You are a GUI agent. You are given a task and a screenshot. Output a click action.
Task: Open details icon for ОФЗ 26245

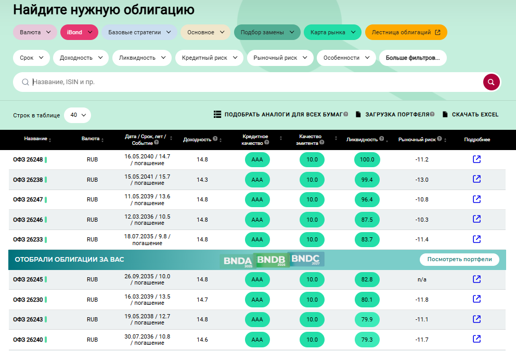(476, 279)
